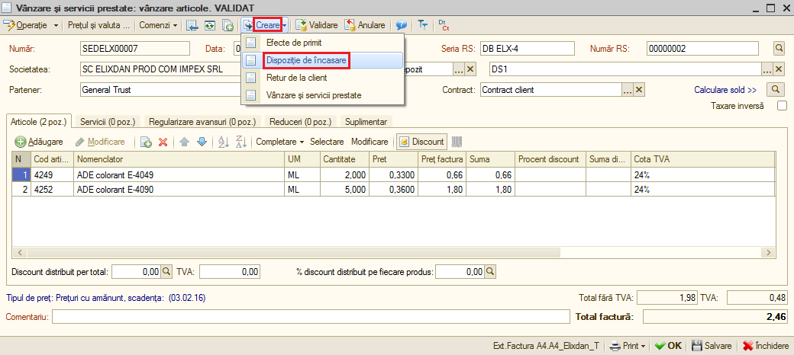Open the help speech-bubble icon
Screen dimensions: 794x355
point(401,24)
